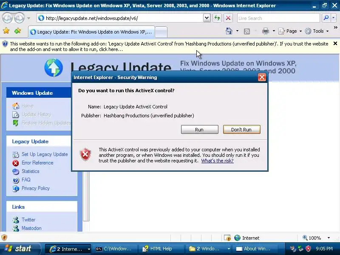The height and width of the screenshot is (255, 340).
Task: Switch to the C:\Windows command prompt taskbar item
Action: pyautogui.click(x=114, y=249)
